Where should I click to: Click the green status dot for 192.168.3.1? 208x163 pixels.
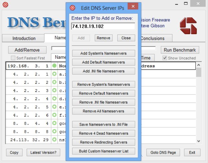pos(55,66)
